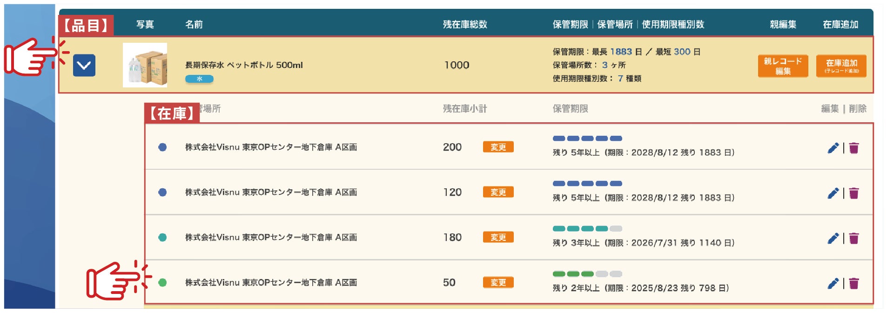Click the 残在庫総数 column header
Screen dimensions: 887x313
pyautogui.click(x=465, y=25)
